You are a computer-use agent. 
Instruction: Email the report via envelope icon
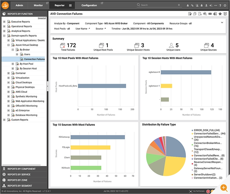(210, 14)
